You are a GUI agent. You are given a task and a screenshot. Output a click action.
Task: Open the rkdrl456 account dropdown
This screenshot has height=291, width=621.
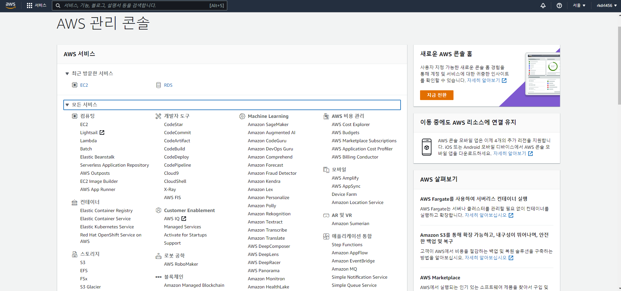pos(607,6)
